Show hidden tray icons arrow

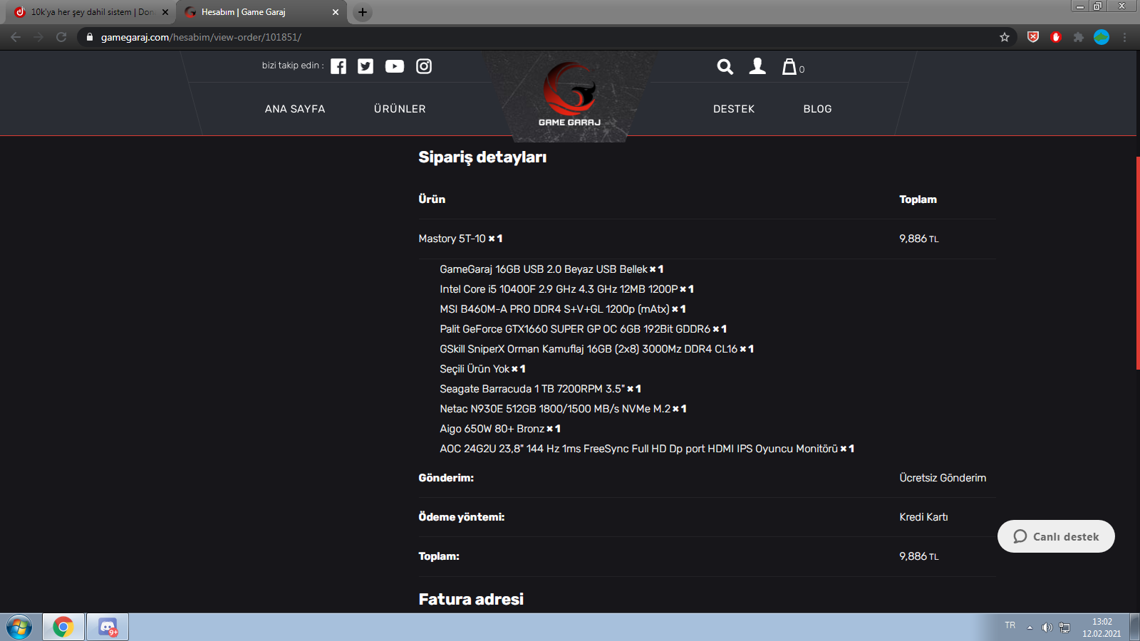point(1030,627)
